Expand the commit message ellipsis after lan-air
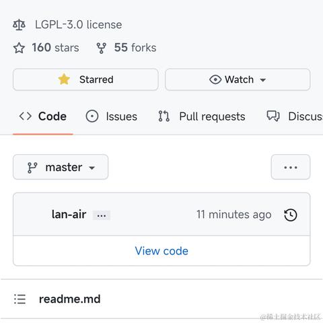 click(102, 215)
